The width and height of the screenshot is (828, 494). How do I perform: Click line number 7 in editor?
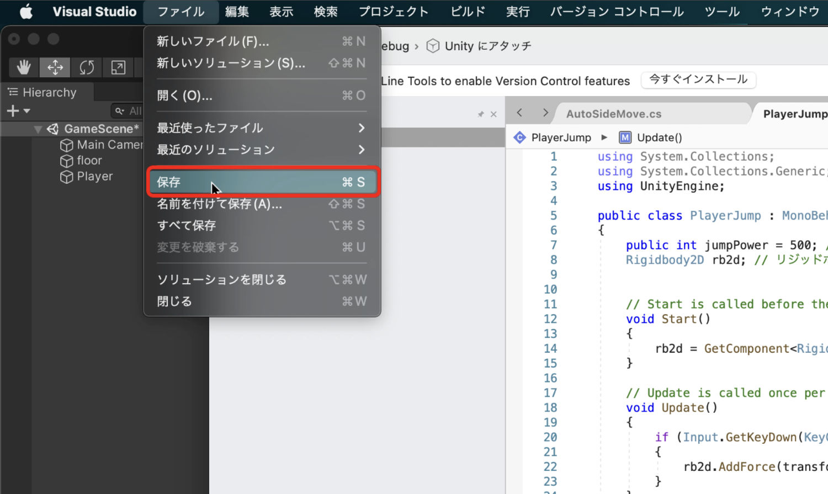(x=554, y=245)
